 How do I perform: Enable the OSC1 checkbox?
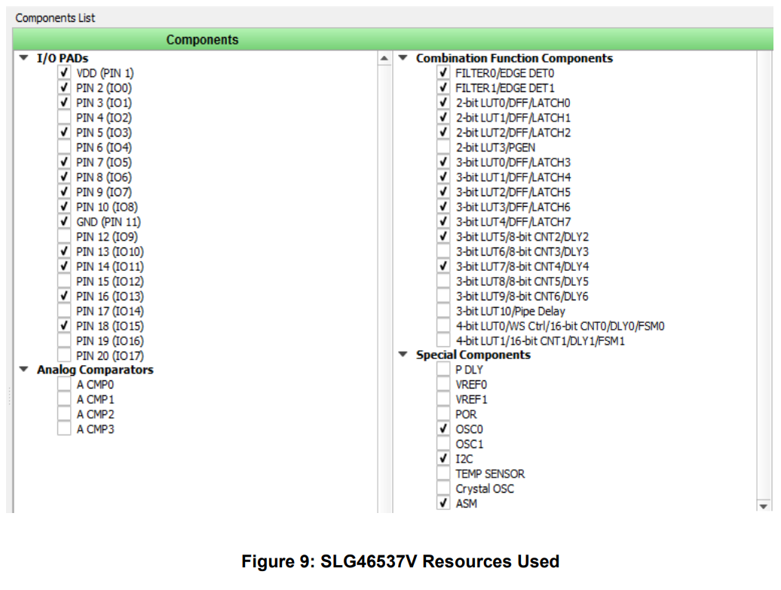(x=443, y=444)
